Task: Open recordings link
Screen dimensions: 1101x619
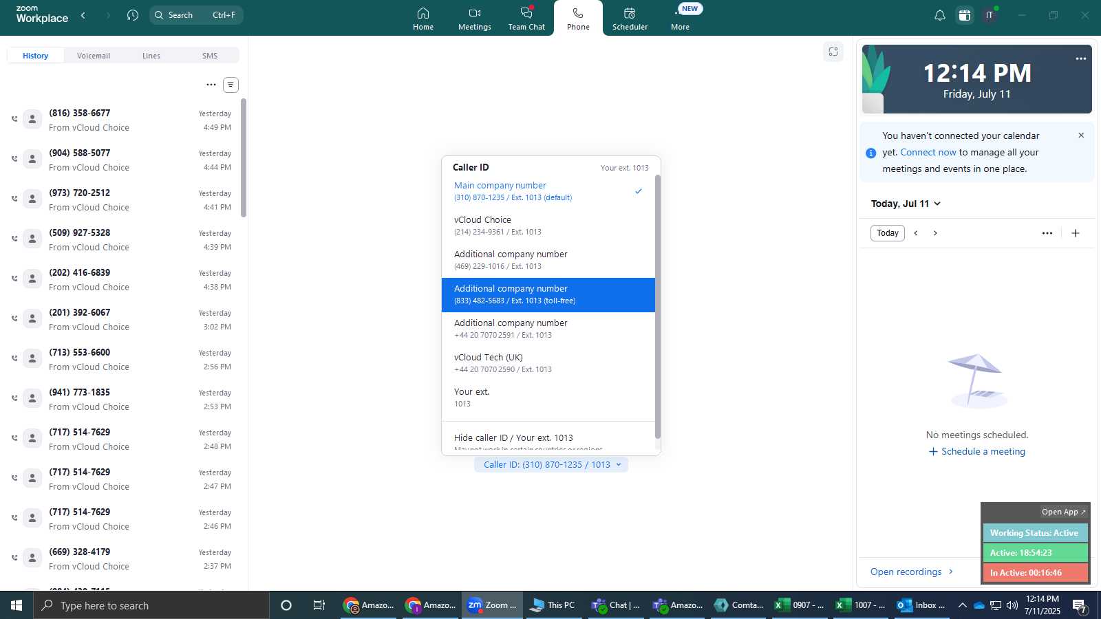Action: pyautogui.click(x=912, y=572)
